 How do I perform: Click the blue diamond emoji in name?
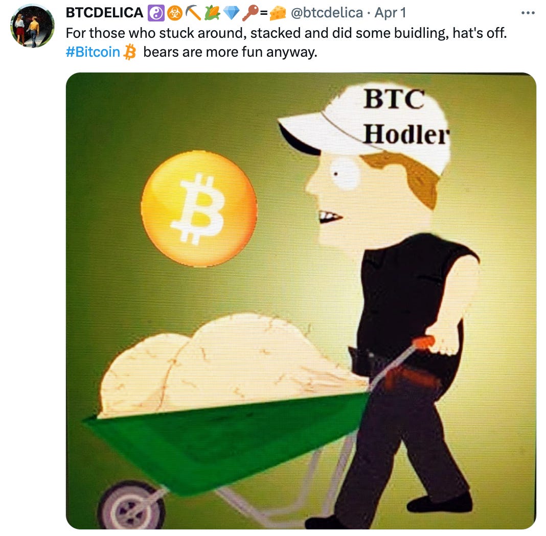[231, 13]
